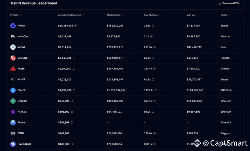The image size is (250, 151).
Task: Open info icon beside Virtual 251.3x multiple
Action: click(x=155, y=47)
